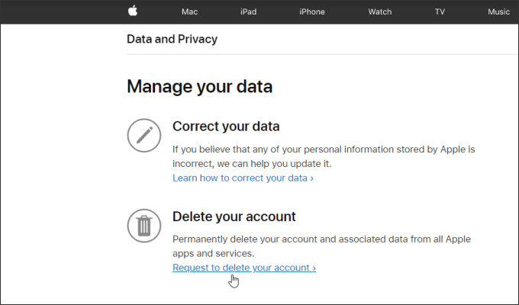The image size is (519, 305).
Task: Select Watch in the top navigation
Action: pyautogui.click(x=380, y=11)
